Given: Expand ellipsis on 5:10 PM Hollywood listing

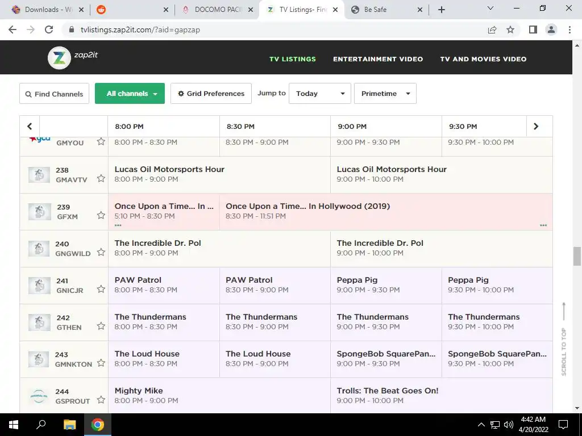Looking at the screenshot, I should pos(118,225).
